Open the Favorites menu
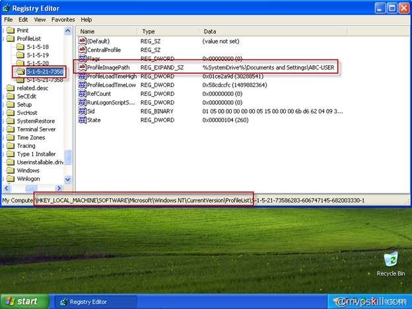Screen dimensions: 412x309 [63, 20]
